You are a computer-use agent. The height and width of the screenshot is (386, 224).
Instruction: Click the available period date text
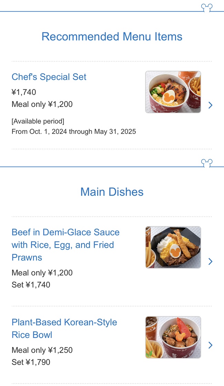click(x=74, y=131)
